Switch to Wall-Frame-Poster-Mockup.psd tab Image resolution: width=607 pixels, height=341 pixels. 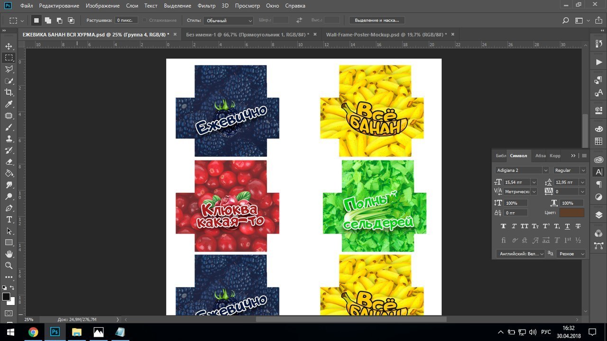pyautogui.click(x=386, y=35)
